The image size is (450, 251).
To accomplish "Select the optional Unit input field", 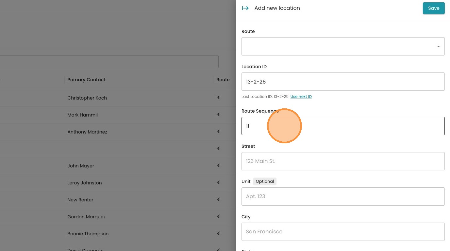I will [x=343, y=196].
